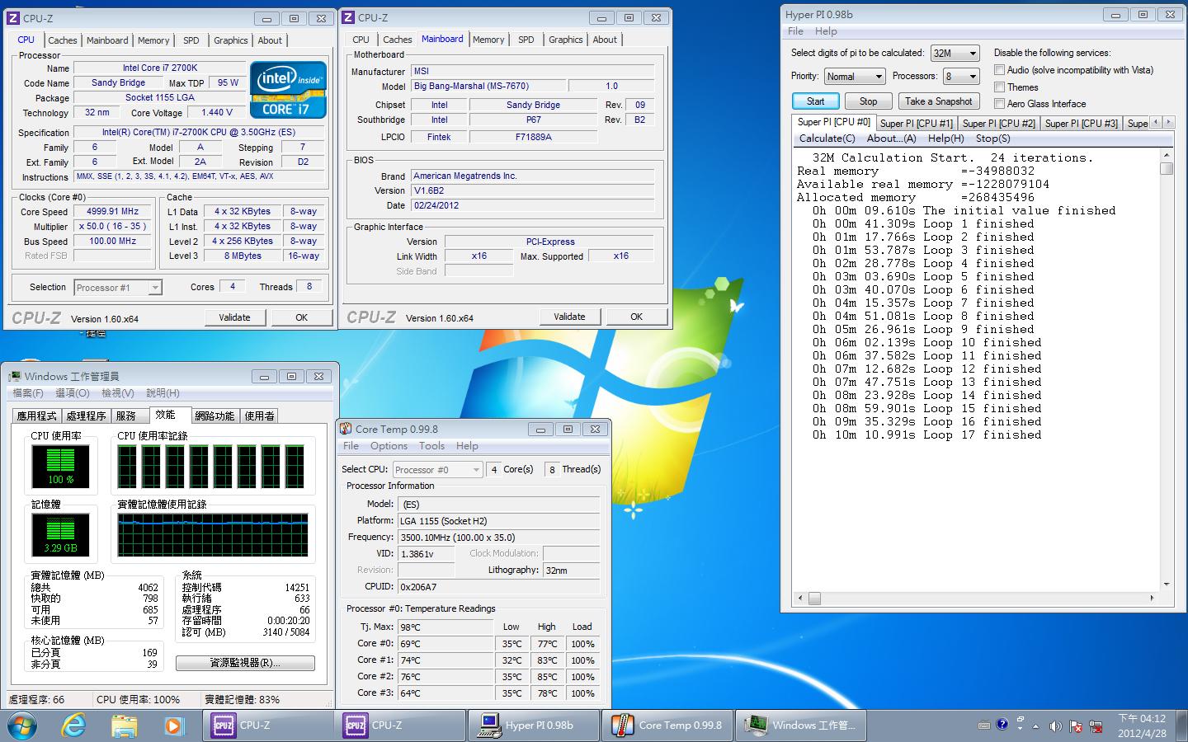The height and width of the screenshot is (742, 1188).
Task: Select the 網路功能 tab in Task Manager
Action: click(x=214, y=416)
